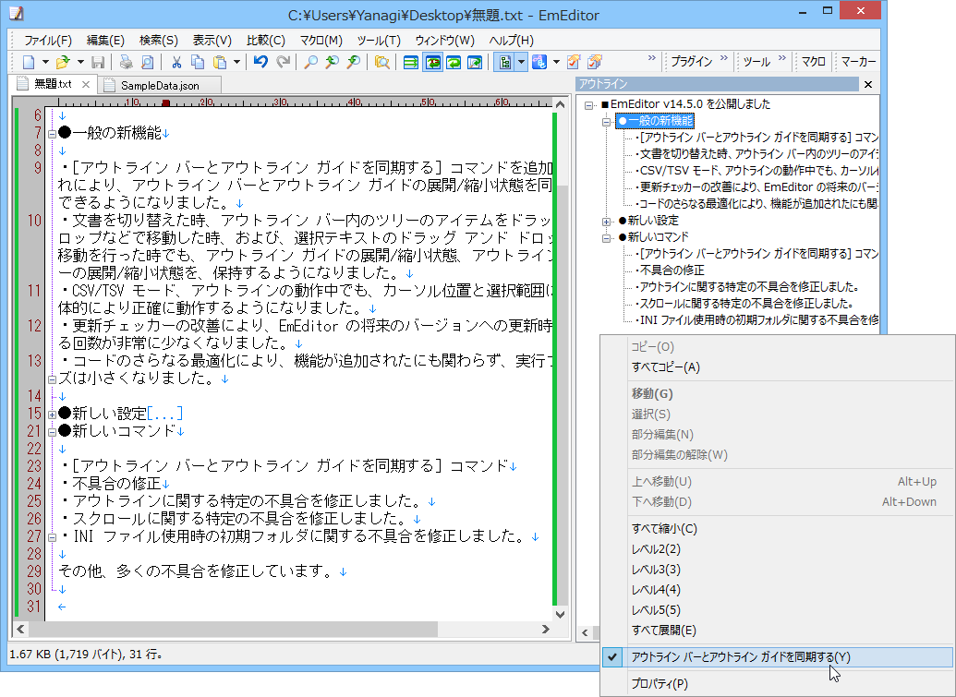Image resolution: width=956 pixels, height=697 pixels.
Task: Open Find with the magnifier icon
Action: [311, 62]
